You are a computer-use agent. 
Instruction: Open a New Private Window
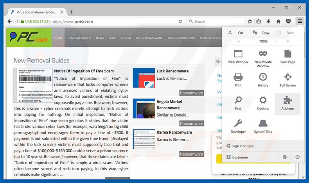click(263, 59)
